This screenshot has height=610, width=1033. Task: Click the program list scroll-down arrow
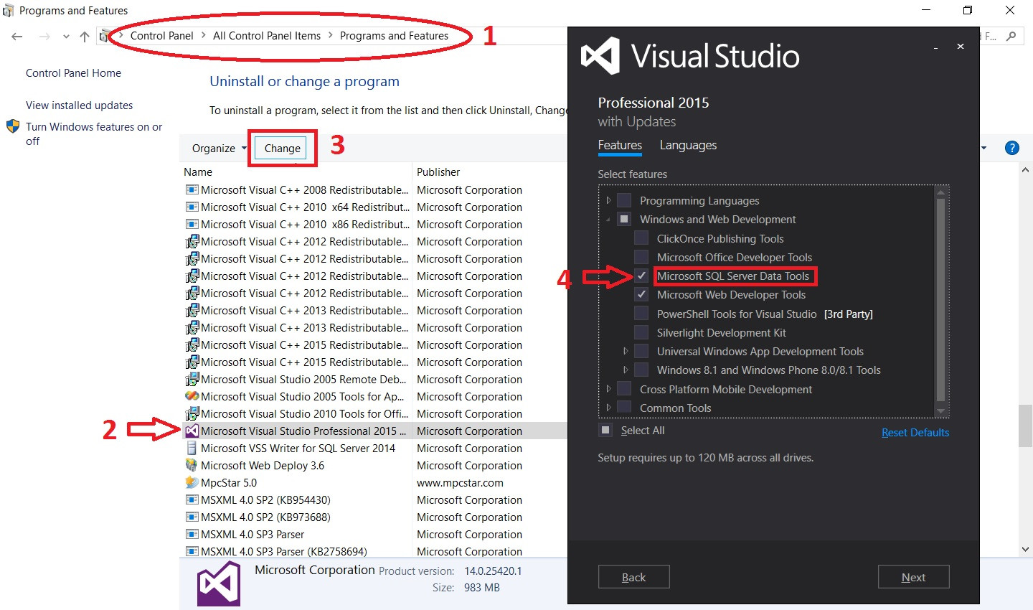1025,550
